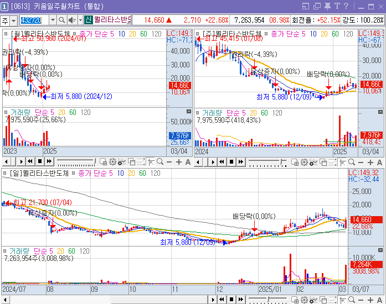
Task: Click the weekly chart right arrow button
Action: tap(213, 162)
